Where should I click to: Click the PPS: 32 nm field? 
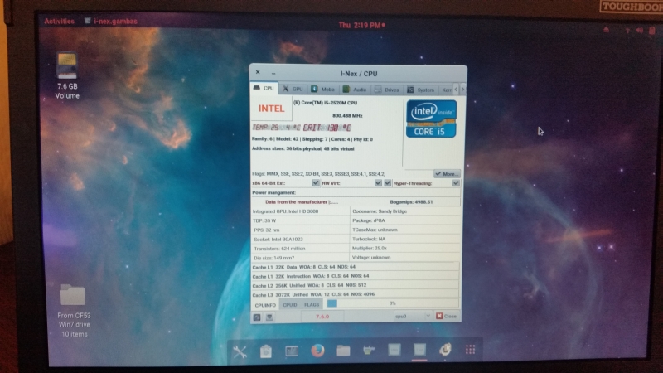coord(300,230)
